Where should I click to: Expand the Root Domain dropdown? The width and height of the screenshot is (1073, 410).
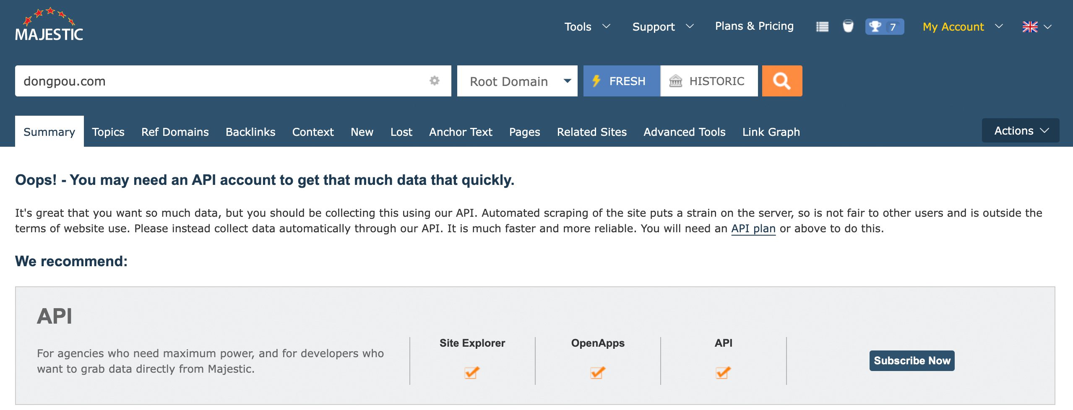(x=517, y=81)
